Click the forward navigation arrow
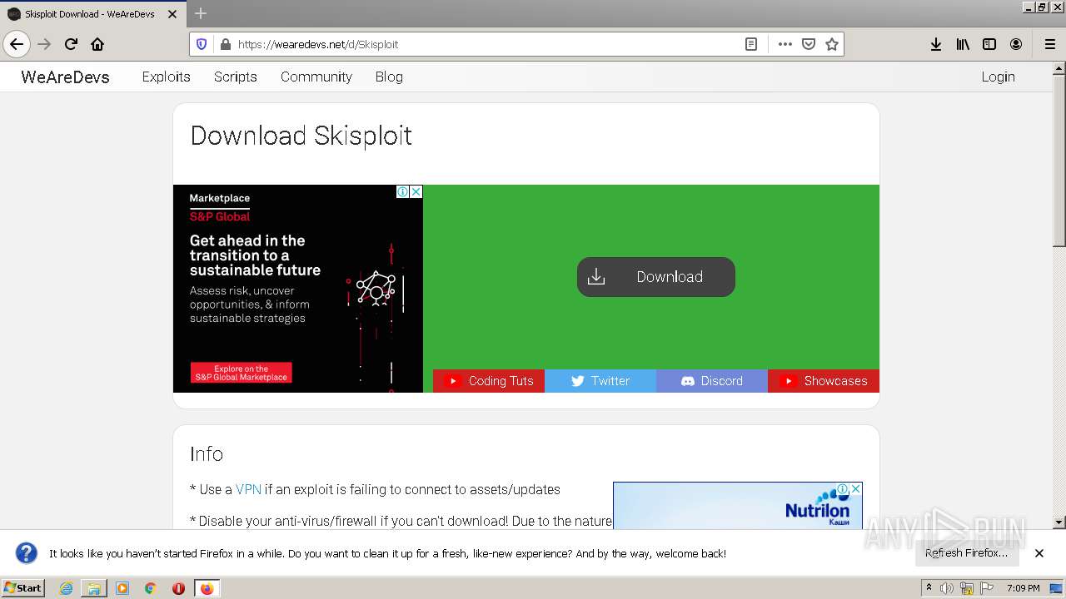Image resolution: width=1066 pixels, height=599 pixels. coord(44,44)
